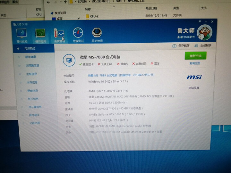Launch 性能测试 performance test gauge icon
The width and height of the screenshot is (231, 173).
tap(78, 35)
